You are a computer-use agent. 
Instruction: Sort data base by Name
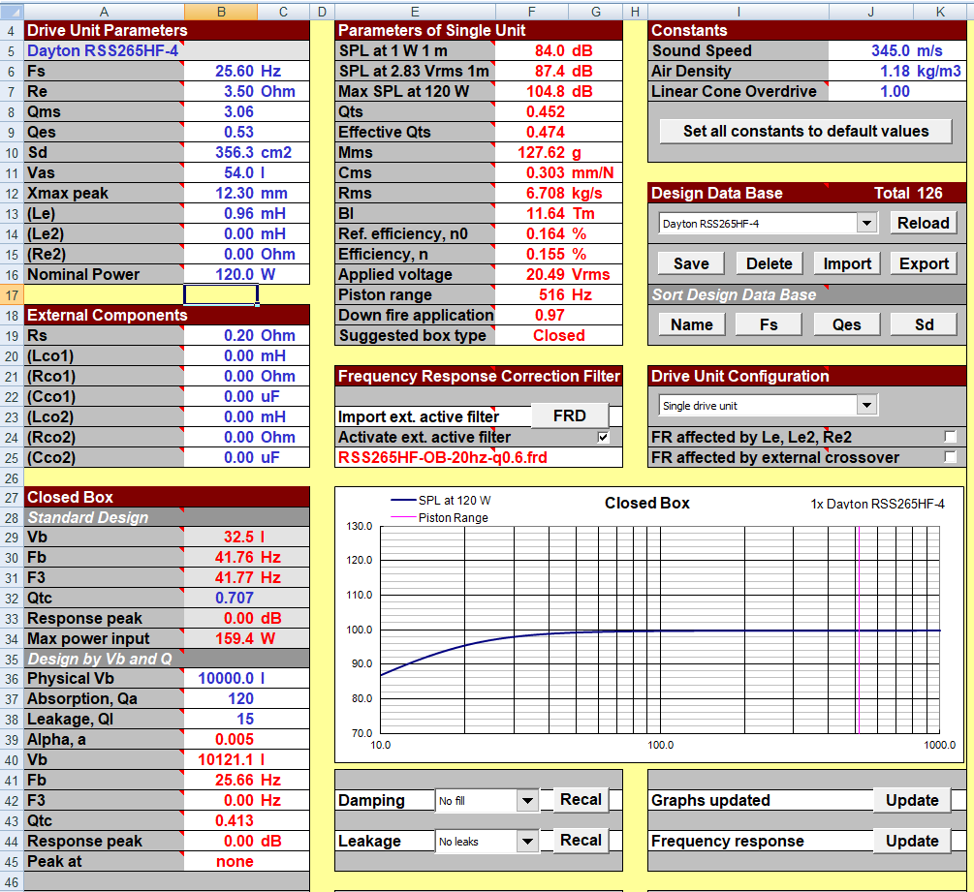(x=691, y=324)
